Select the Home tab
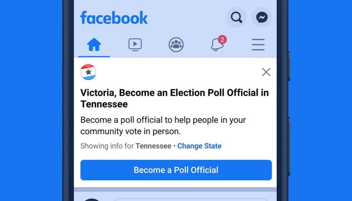352x201 pixels. (94, 44)
